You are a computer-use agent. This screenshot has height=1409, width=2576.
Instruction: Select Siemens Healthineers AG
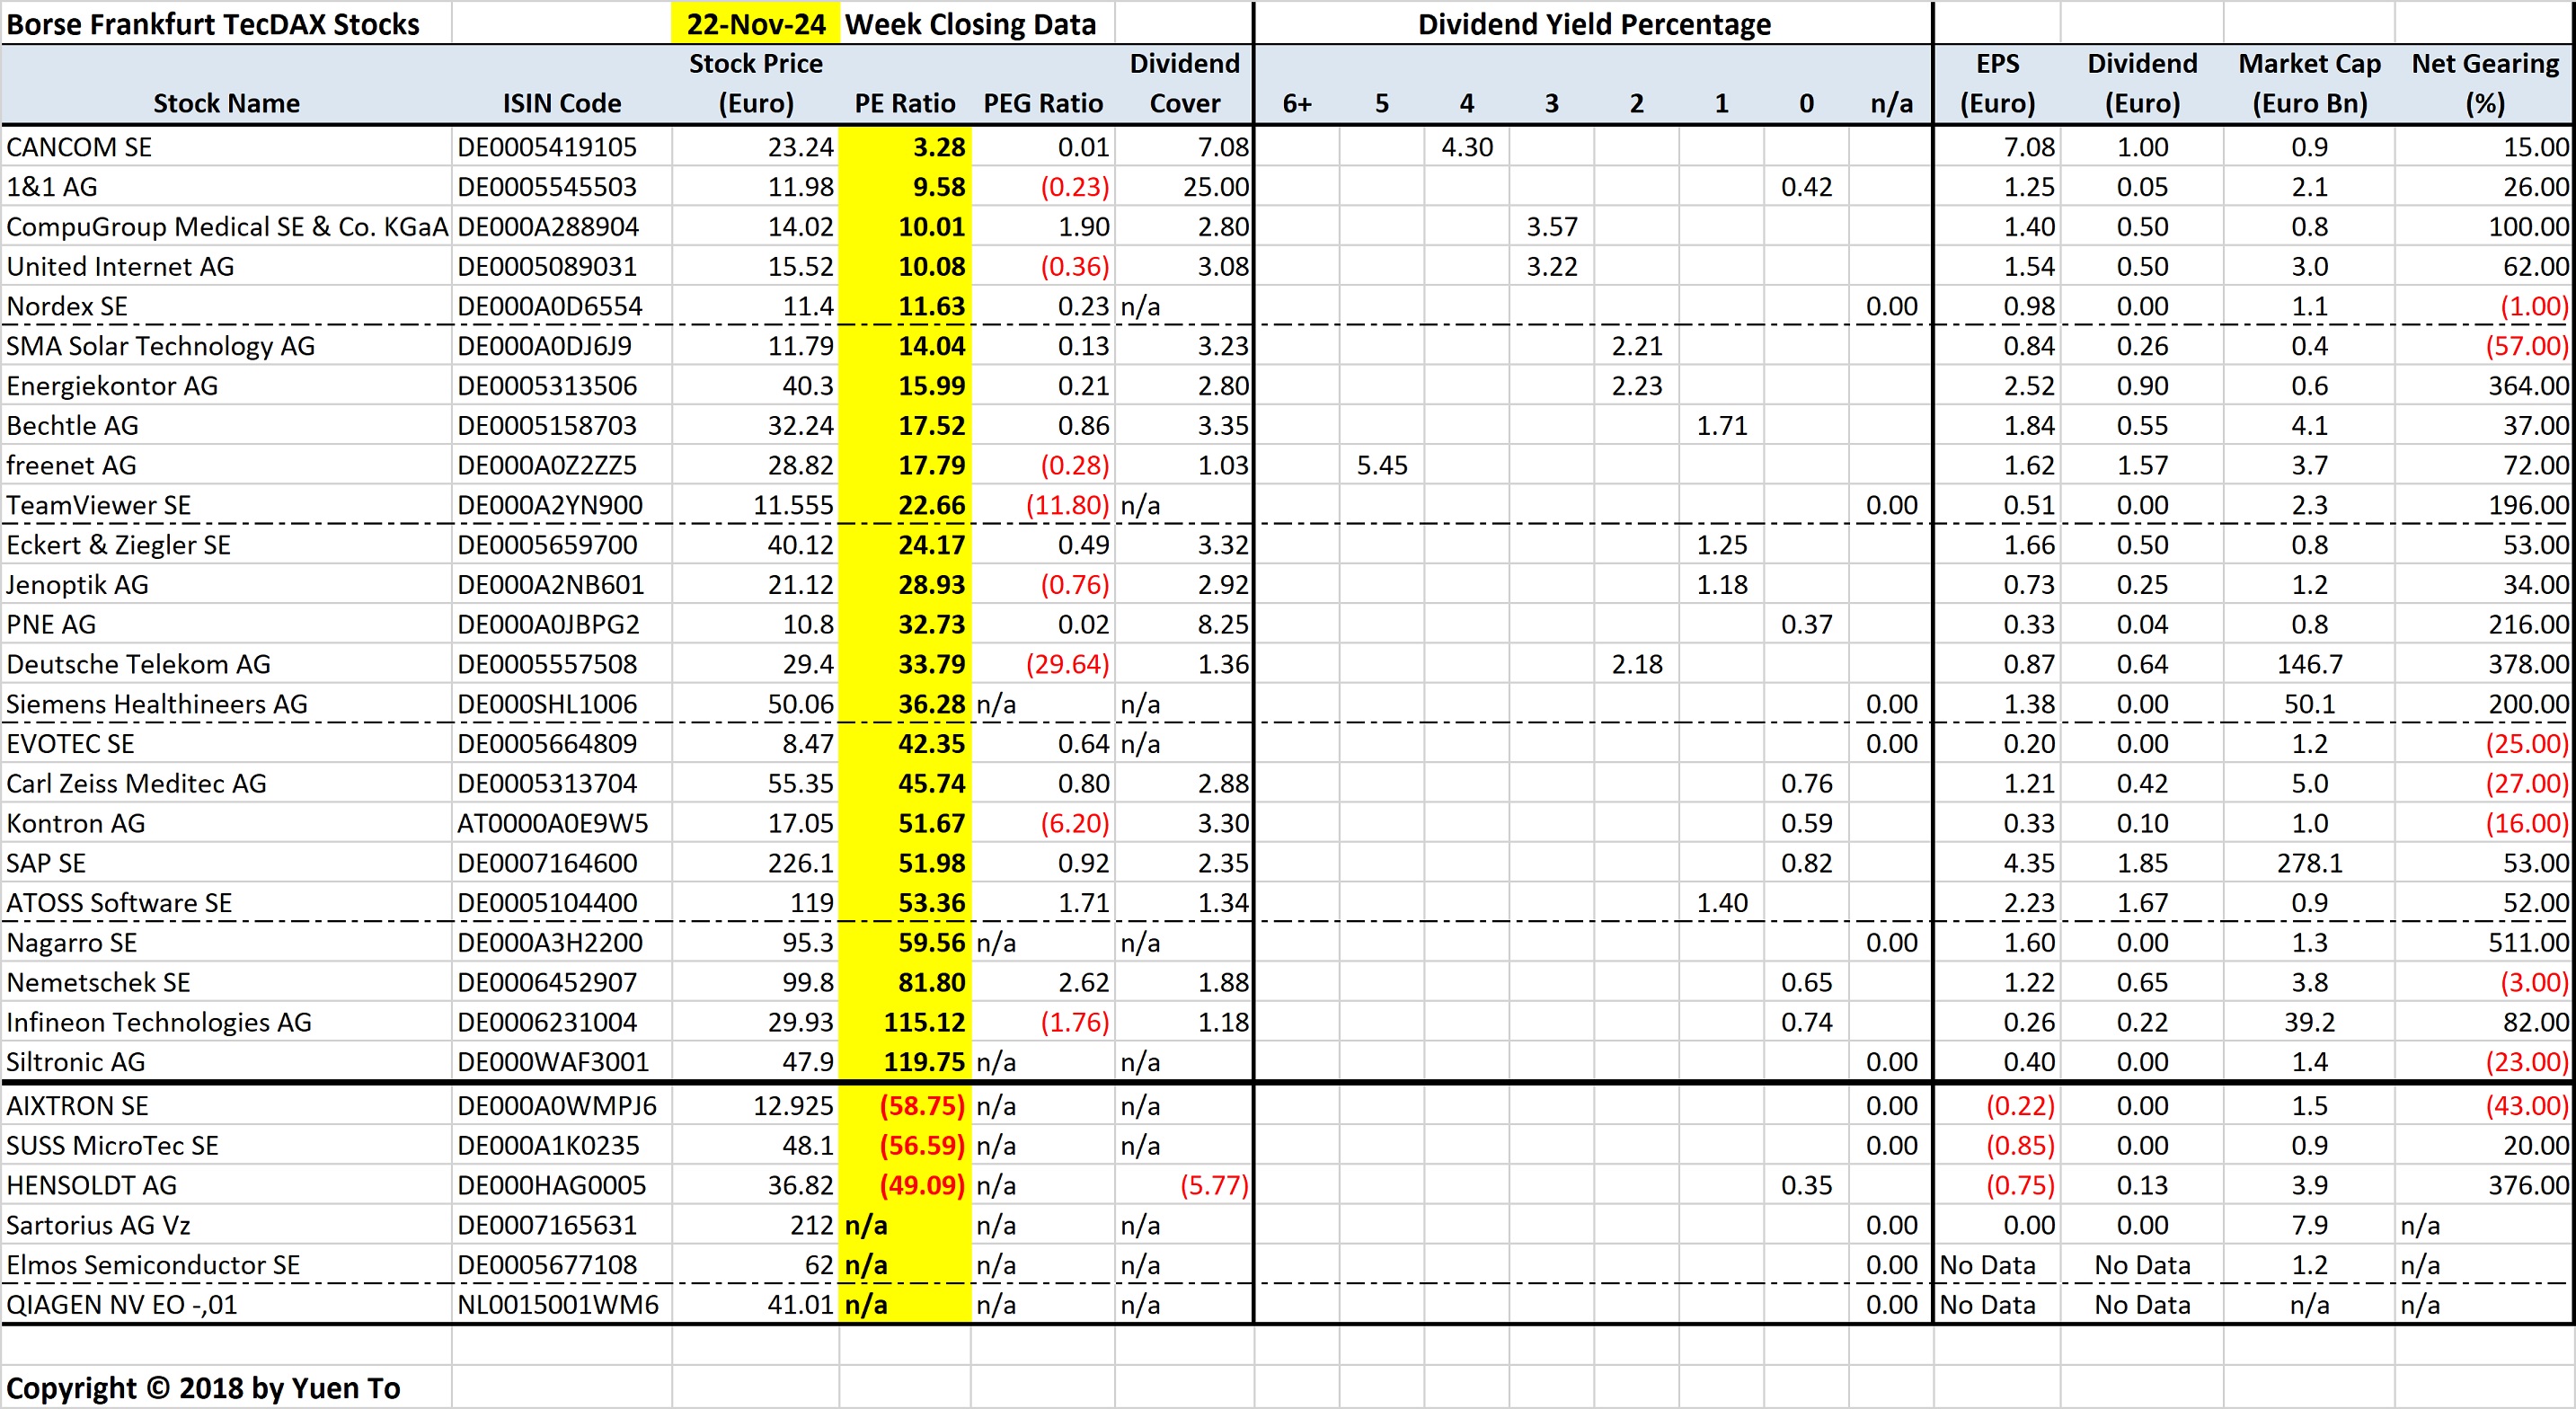tap(157, 704)
